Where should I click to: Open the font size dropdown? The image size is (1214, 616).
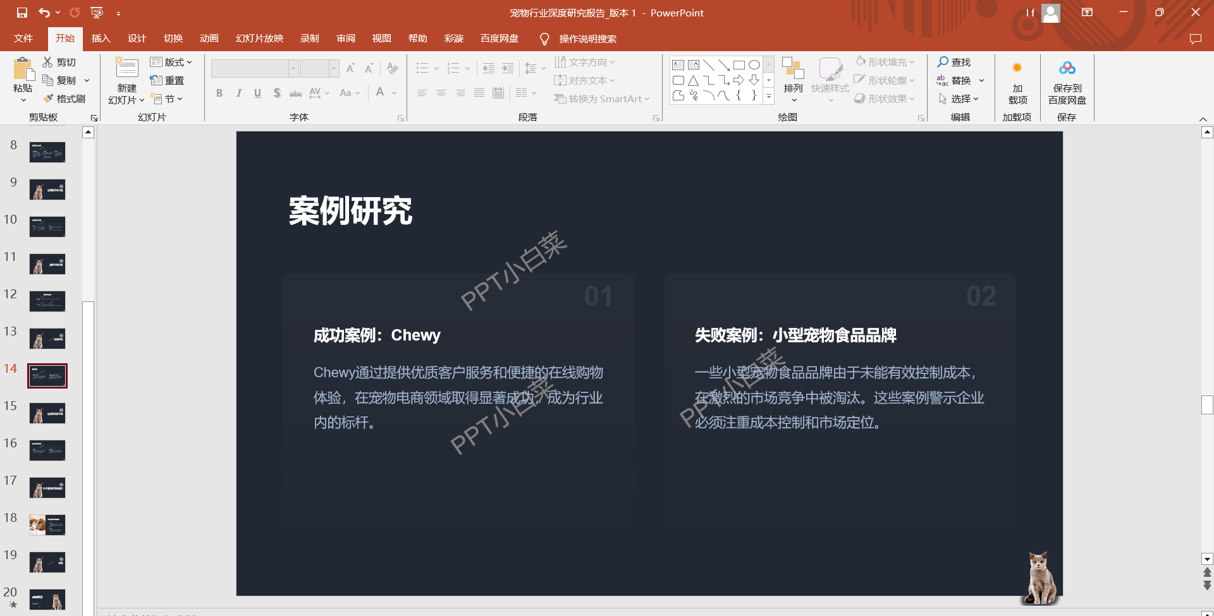pos(334,68)
